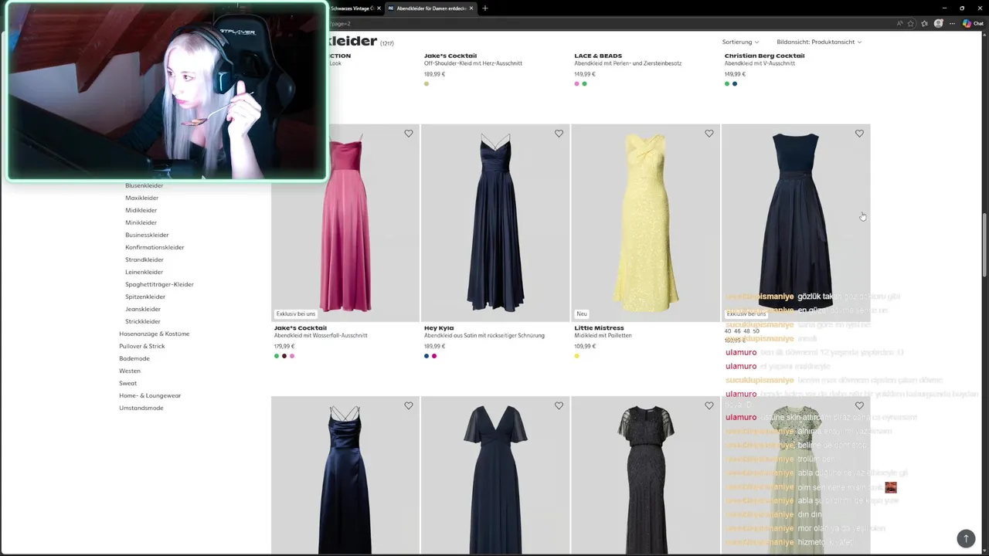Open Little Mistress Midikleid mit Pailletten link
Viewport: 989px width, 556px height.
(603, 336)
